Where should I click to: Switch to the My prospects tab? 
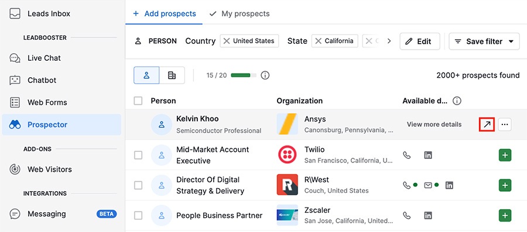pyautogui.click(x=239, y=14)
